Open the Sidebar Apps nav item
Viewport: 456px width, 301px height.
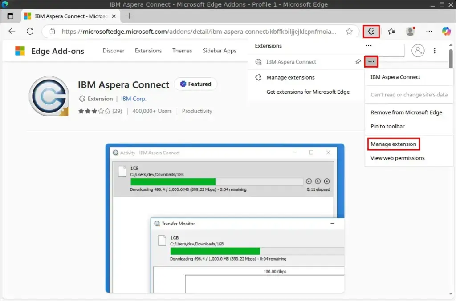[x=220, y=51]
